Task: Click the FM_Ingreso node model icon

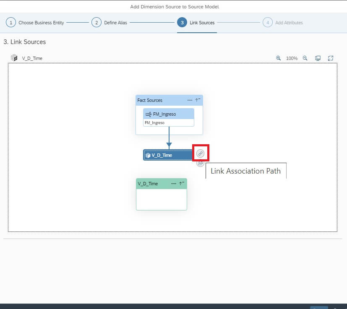Action: 149,114
